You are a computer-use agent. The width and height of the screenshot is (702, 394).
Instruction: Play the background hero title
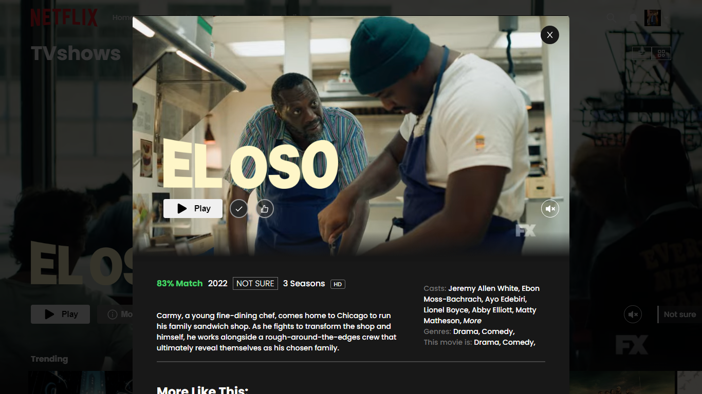click(60, 314)
